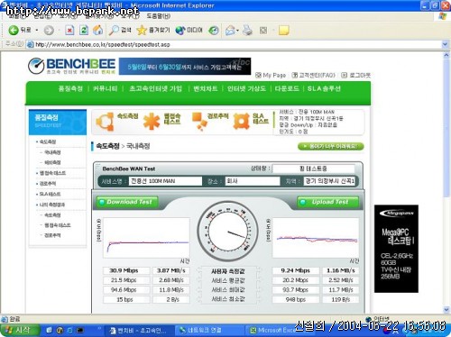Open the Media (미디어) toolbar button
The height and width of the screenshot is (337, 451).
pos(189,30)
